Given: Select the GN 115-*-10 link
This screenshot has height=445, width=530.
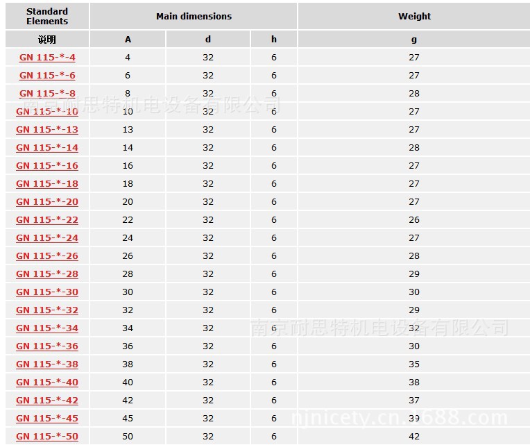Looking at the screenshot, I should coord(47,112).
